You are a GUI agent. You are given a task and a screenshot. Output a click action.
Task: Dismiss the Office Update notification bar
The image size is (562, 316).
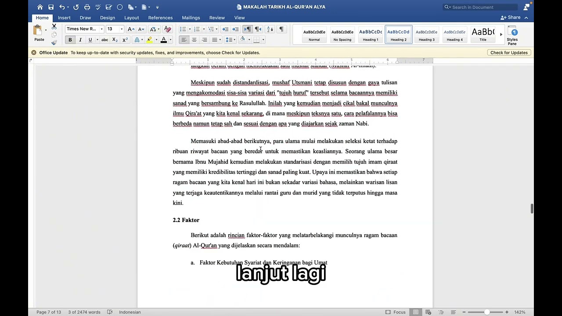[33, 53]
